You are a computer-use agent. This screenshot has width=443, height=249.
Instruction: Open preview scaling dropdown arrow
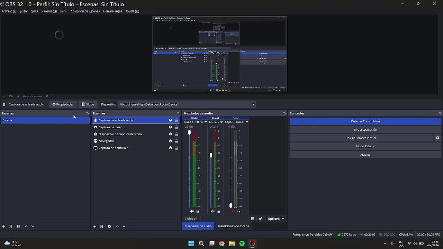point(47,96)
